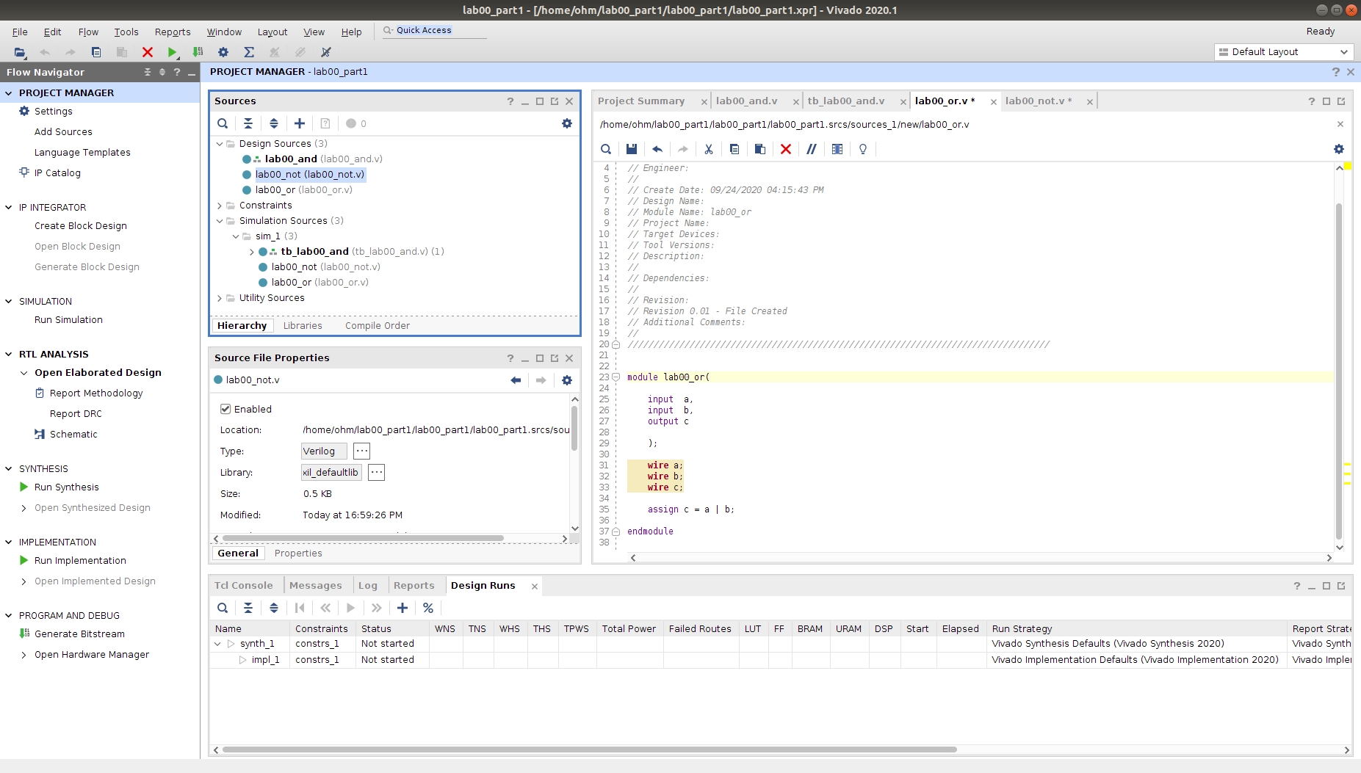The image size is (1361, 773).
Task: Click the Design Runs horizontal scrollbar
Action: click(x=588, y=750)
